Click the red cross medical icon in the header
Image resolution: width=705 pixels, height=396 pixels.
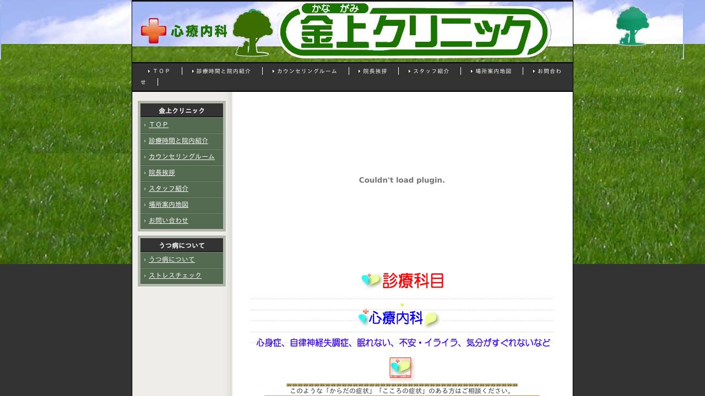pos(153,31)
